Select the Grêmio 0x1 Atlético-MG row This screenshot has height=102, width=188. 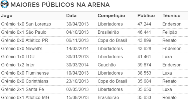coord(94,98)
